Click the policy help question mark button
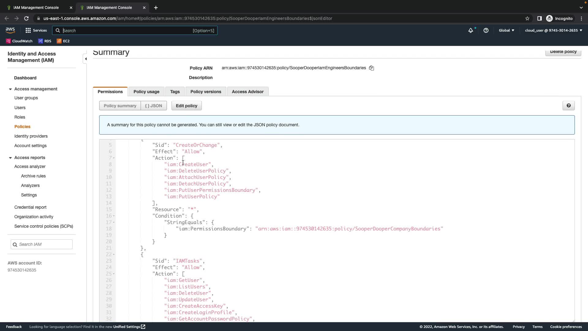Screen dimensions: 588x331 point(568,106)
